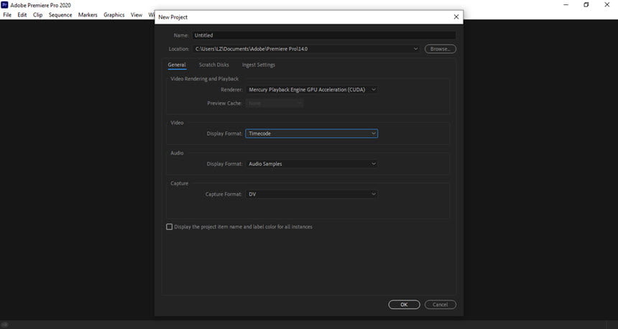Switch to the General tab
The height and width of the screenshot is (329, 618).
click(177, 65)
